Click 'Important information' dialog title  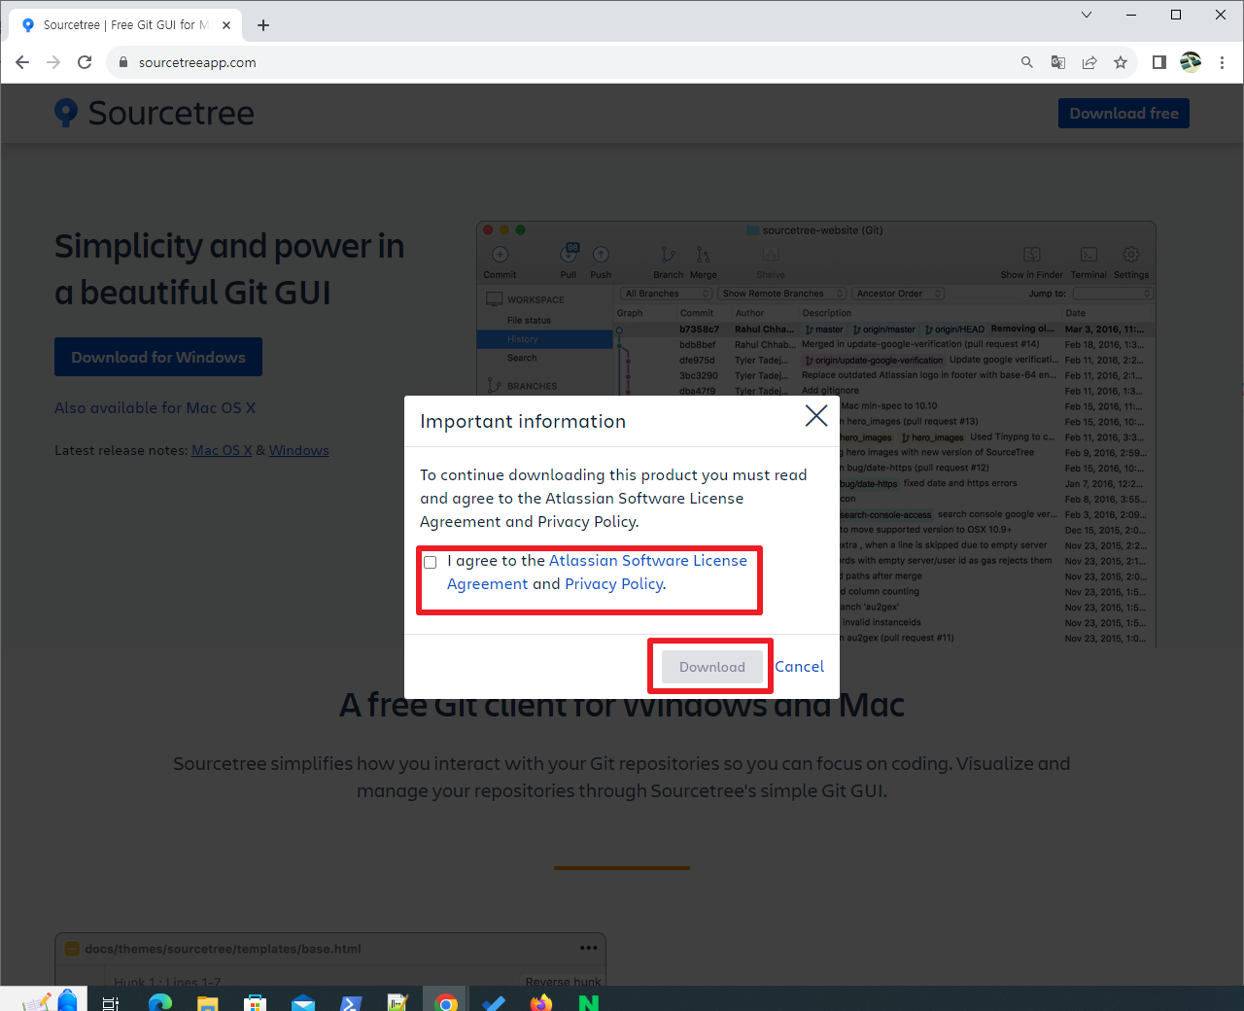point(523,422)
